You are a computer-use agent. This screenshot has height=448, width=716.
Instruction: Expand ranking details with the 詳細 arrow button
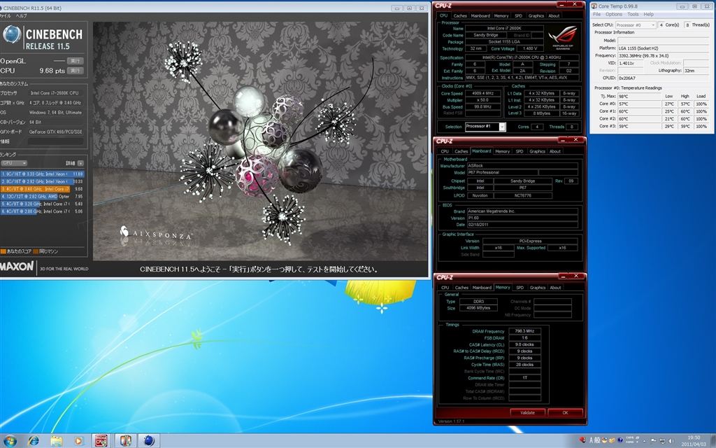coord(80,163)
